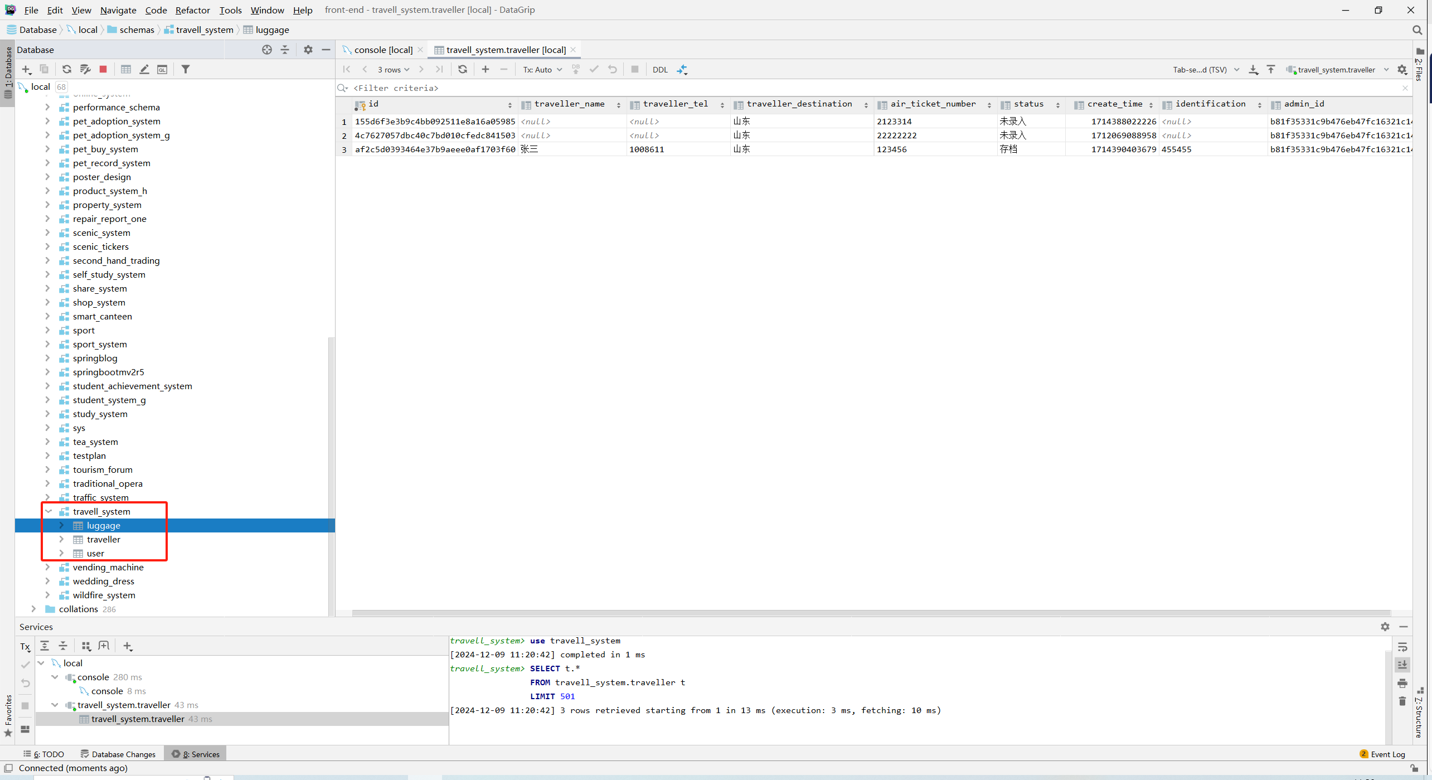
Task: Toggle scroll to end in Services output
Action: coord(1402,665)
